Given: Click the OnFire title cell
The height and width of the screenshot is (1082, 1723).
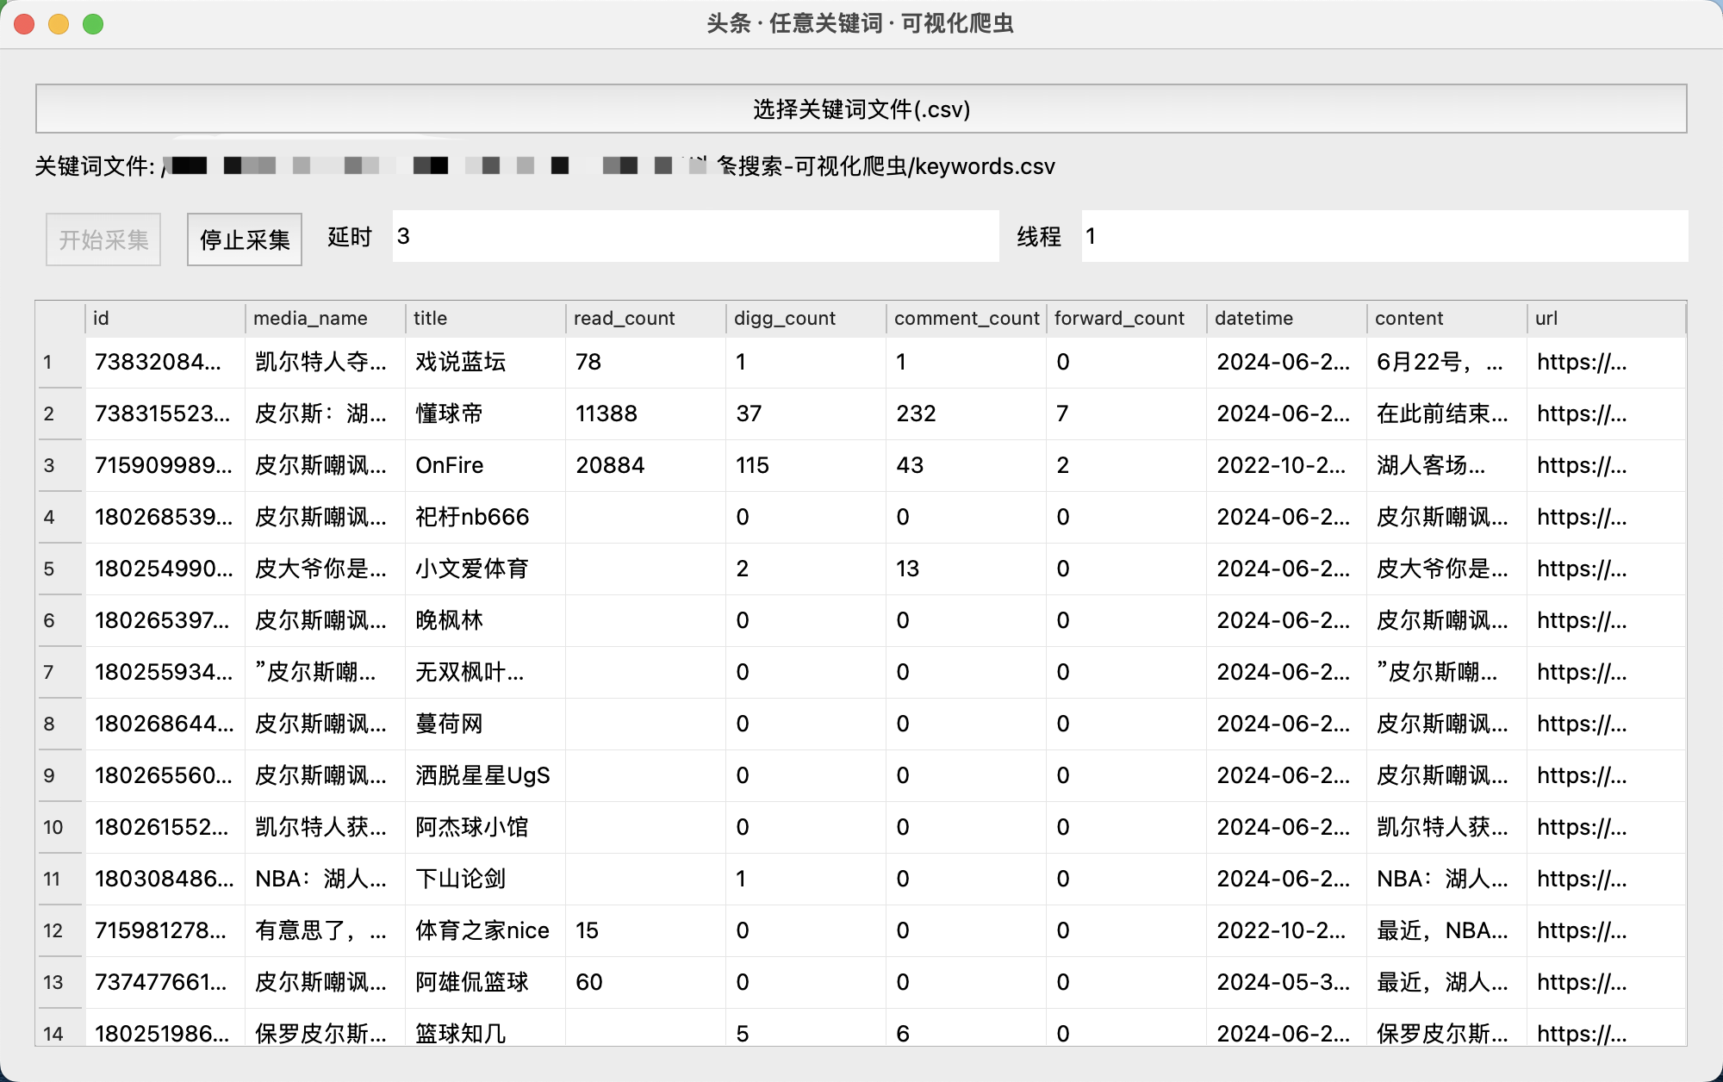Looking at the screenshot, I should 484,465.
